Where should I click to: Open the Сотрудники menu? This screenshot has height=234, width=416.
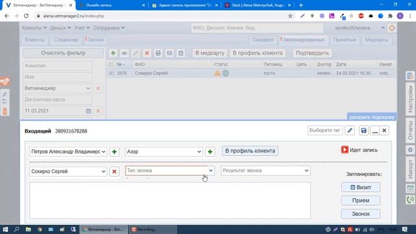[x=109, y=28]
